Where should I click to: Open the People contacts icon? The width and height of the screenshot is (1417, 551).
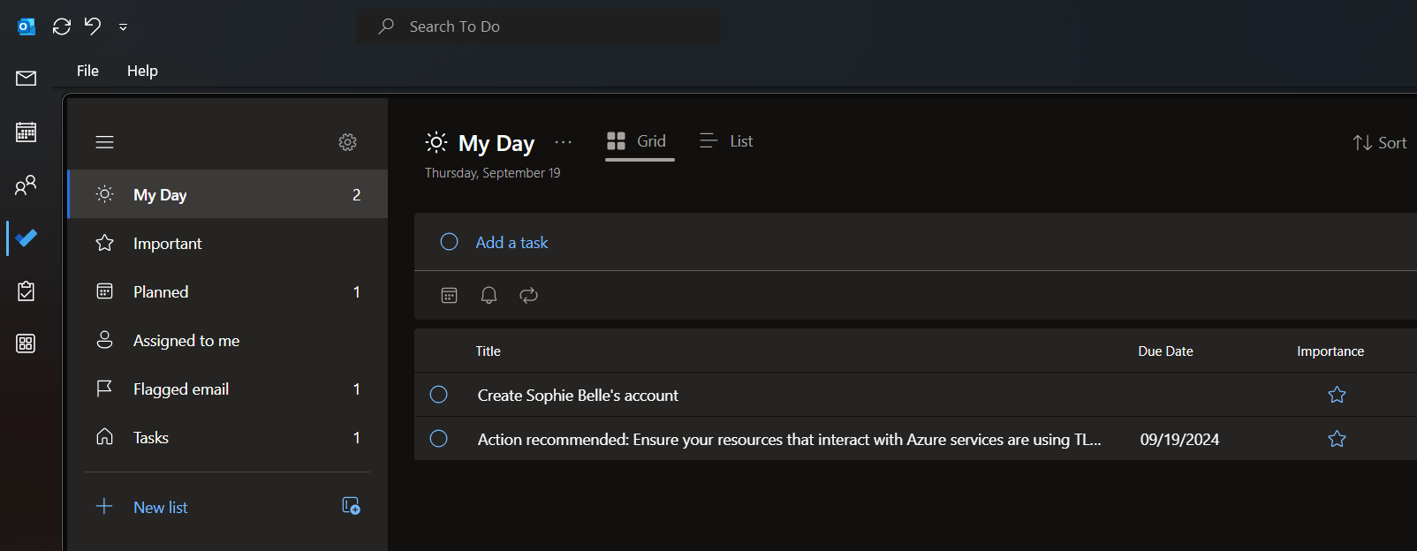(x=26, y=185)
